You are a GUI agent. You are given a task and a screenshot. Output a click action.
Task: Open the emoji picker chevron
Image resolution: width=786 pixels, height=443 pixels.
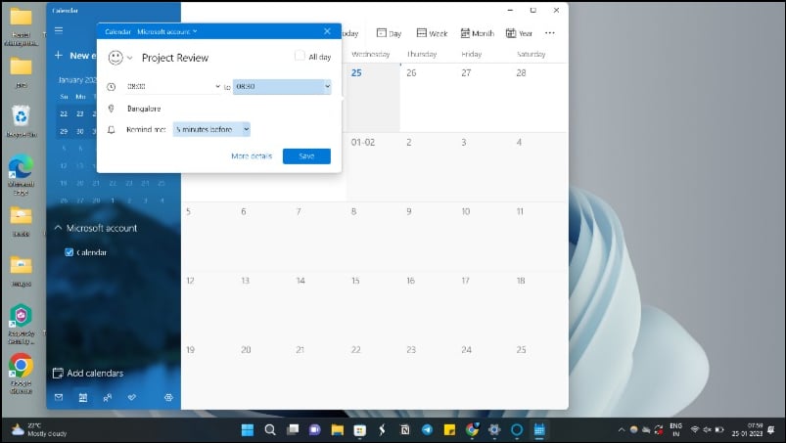[130, 58]
